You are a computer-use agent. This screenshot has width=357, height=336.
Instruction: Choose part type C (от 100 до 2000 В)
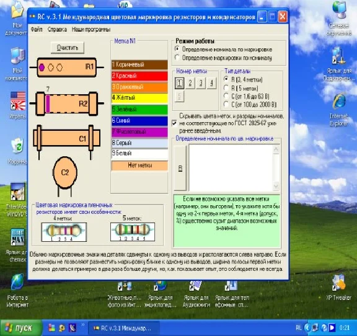pyautogui.click(x=250, y=105)
